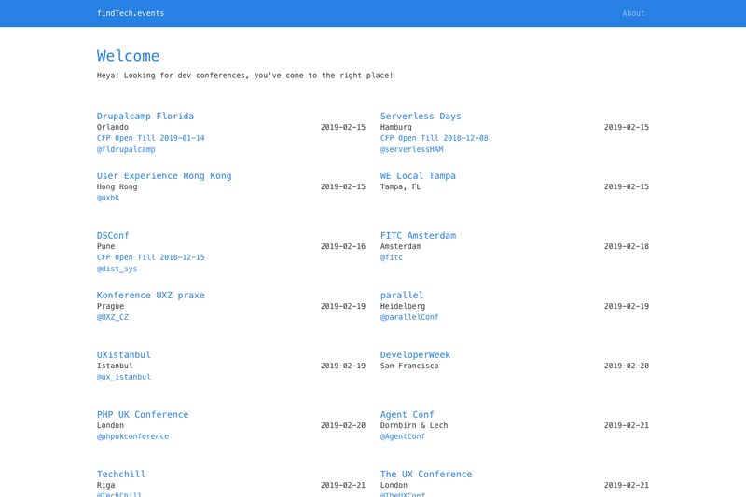
Task: Click the 2019-02-16 date for DSConf
Action: pyautogui.click(x=342, y=246)
